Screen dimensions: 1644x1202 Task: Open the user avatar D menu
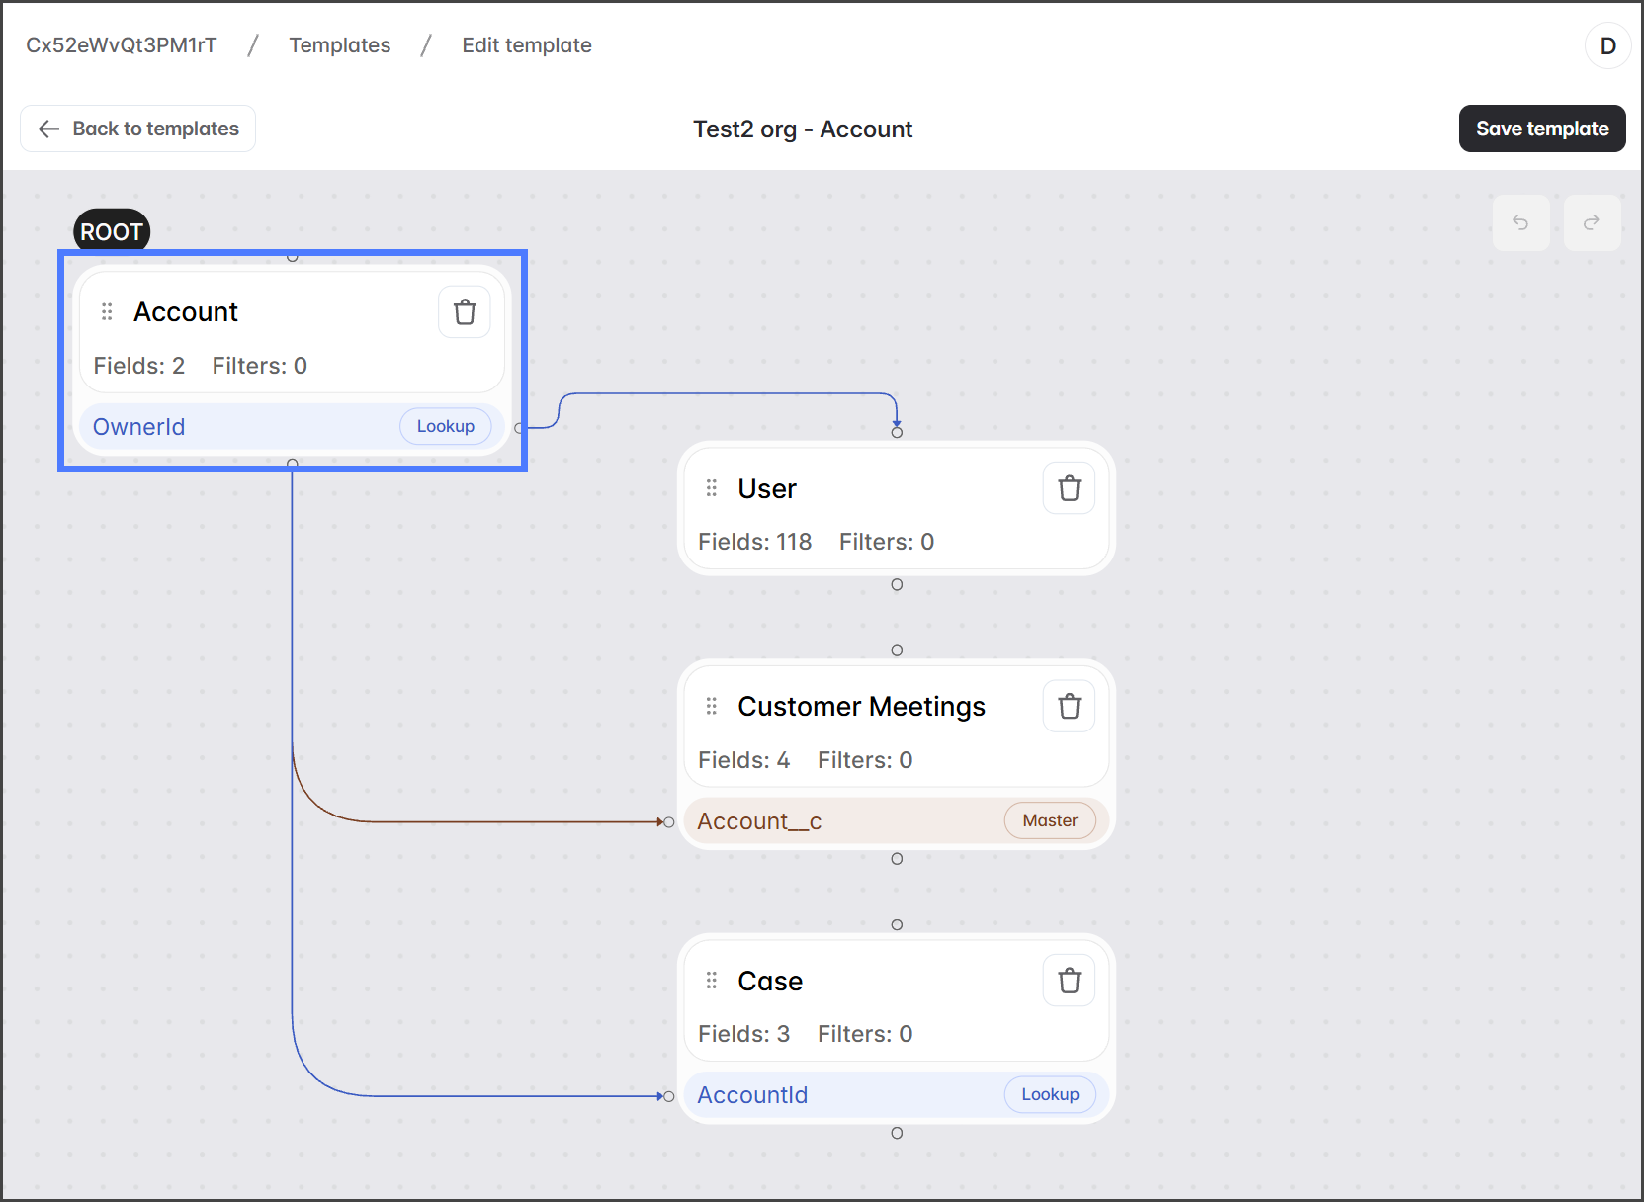[x=1607, y=45]
